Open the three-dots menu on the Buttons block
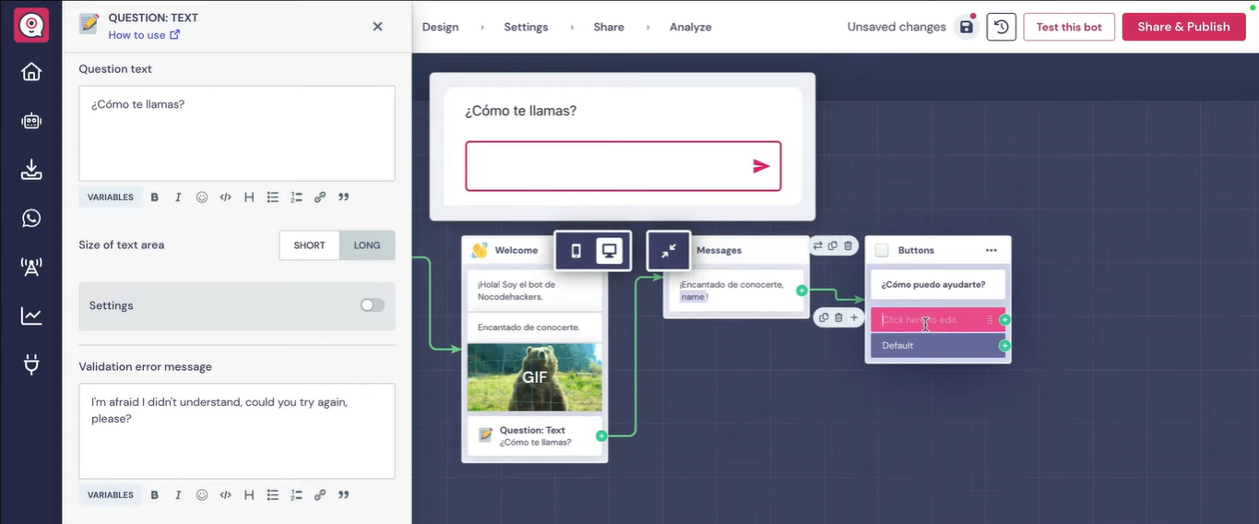The image size is (1259, 524). coord(992,250)
